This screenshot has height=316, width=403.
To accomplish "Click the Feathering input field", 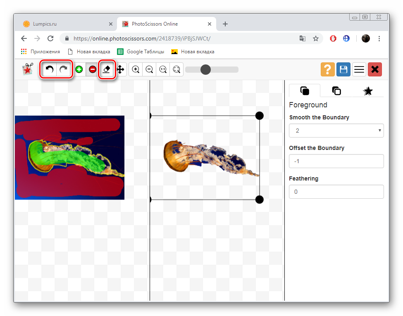I will click(x=336, y=192).
